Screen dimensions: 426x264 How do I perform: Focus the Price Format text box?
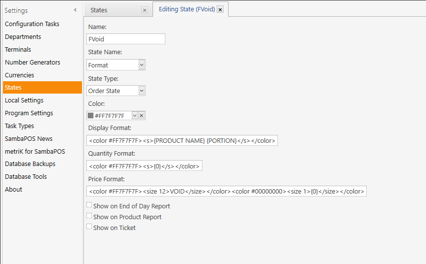(x=227, y=192)
